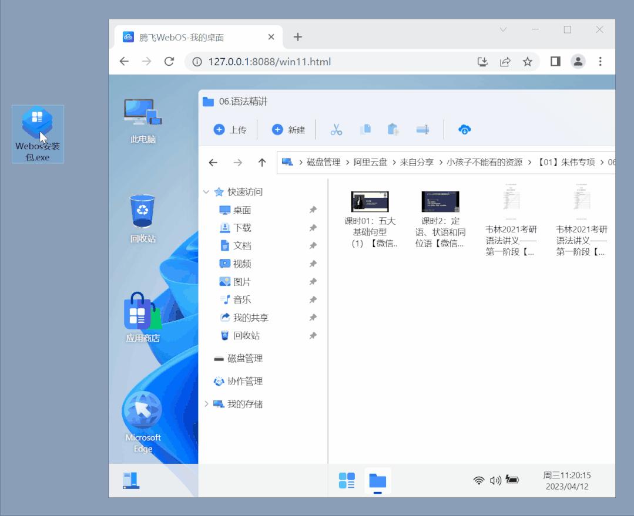This screenshot has height=516, width=634.
Task: Unpin 音乐 from quick access
Action: (313, 299)
